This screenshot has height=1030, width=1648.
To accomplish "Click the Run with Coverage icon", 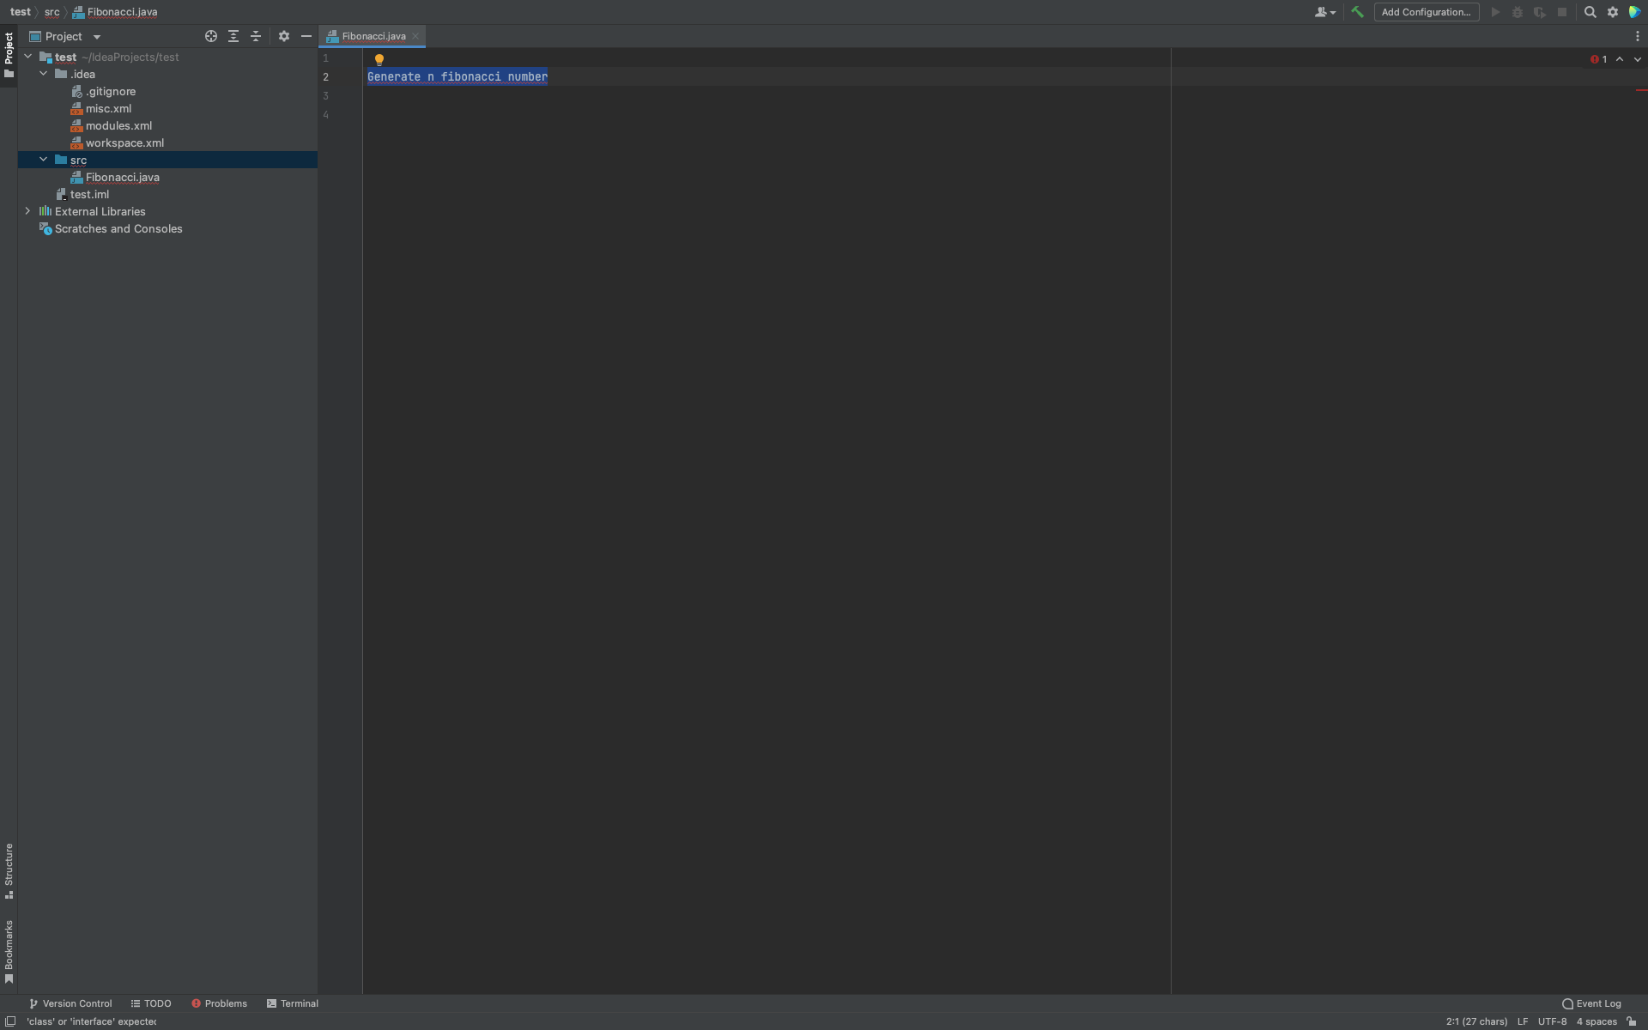I will pos(1540,12).
